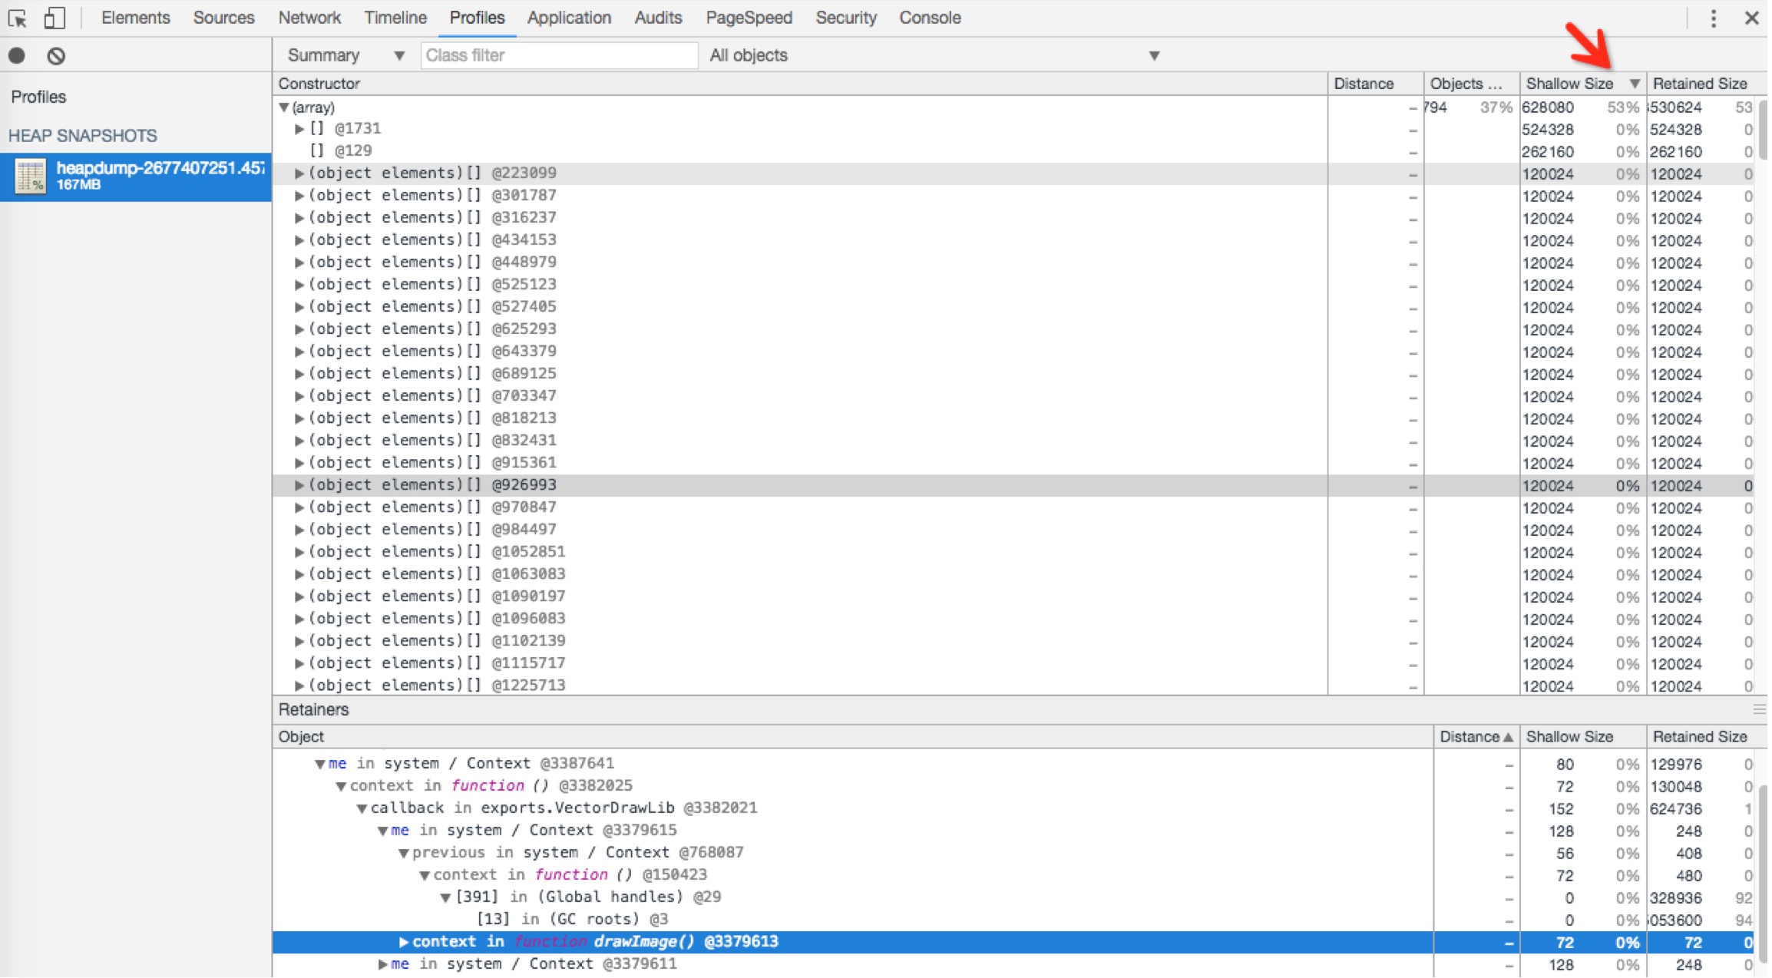This screenshot has width=1772, height=978.
Task: Collapse context in function() @3382025
Action: click(341, 786)
